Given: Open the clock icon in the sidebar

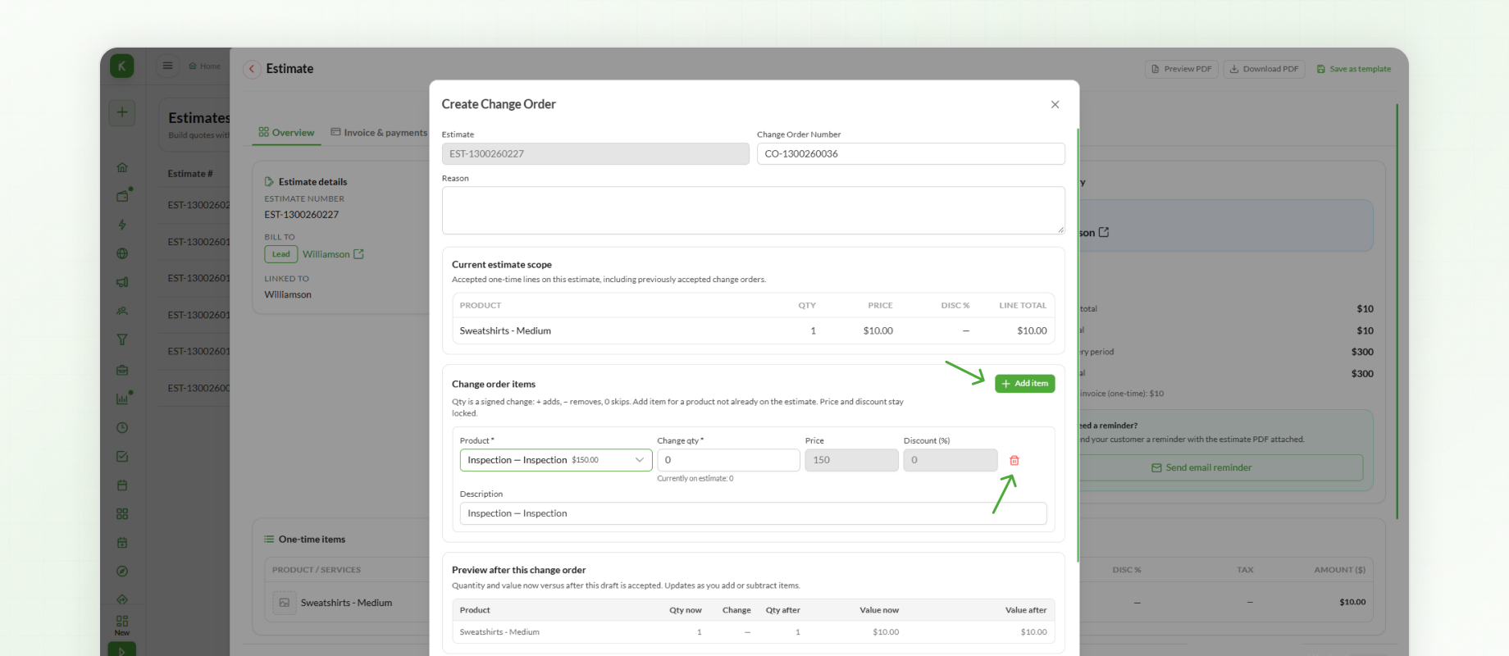Looking at the screenshot, I should 122,427.
